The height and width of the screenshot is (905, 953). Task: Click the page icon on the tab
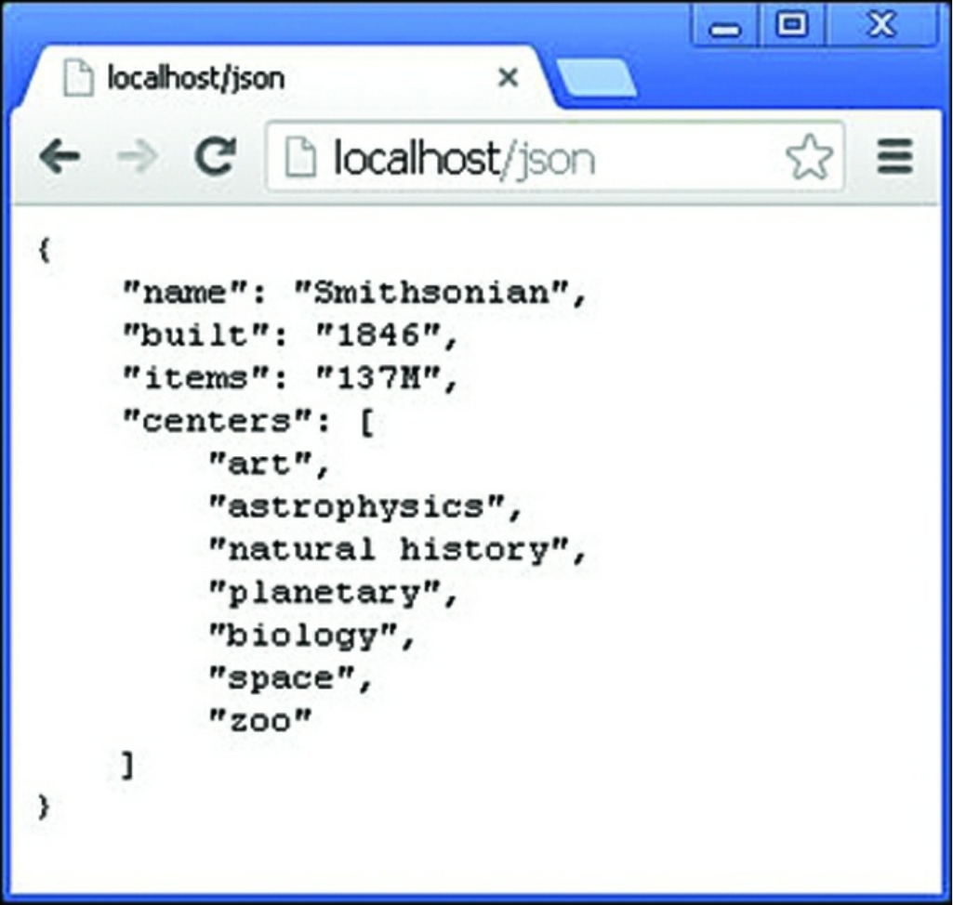click(78, 78)
